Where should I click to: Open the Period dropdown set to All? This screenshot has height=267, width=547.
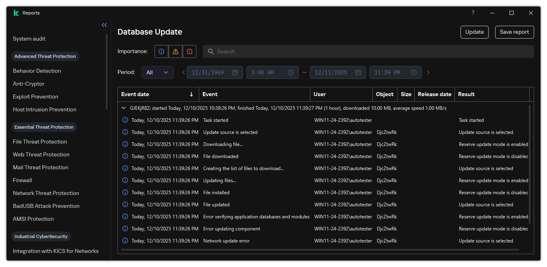[x=157, y=72]
